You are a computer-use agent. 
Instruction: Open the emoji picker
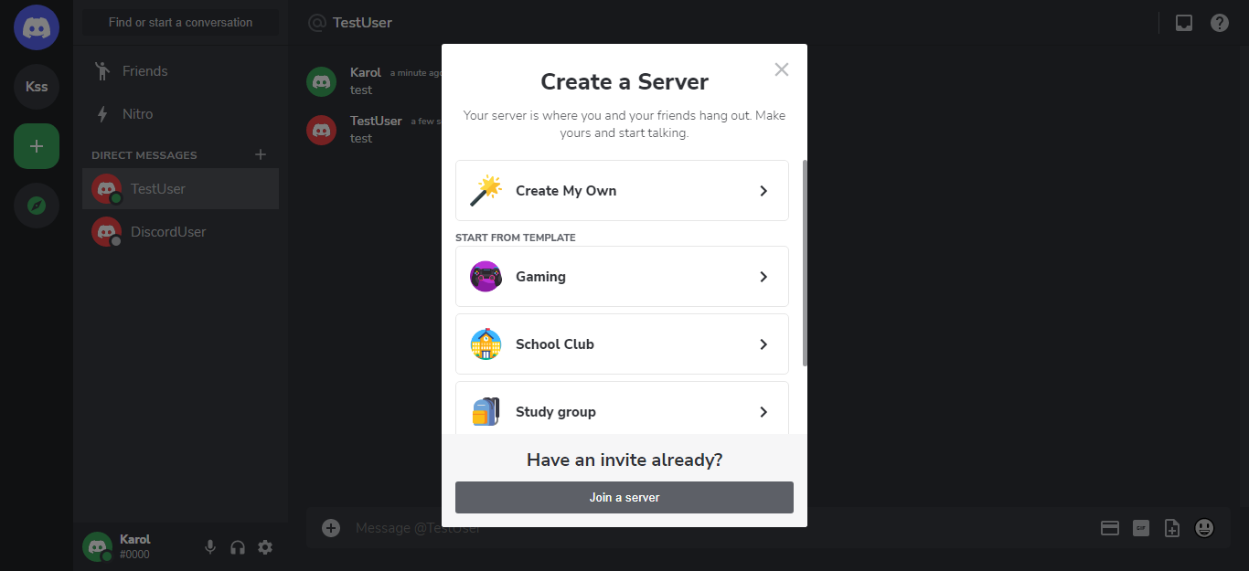[1204, 528]
